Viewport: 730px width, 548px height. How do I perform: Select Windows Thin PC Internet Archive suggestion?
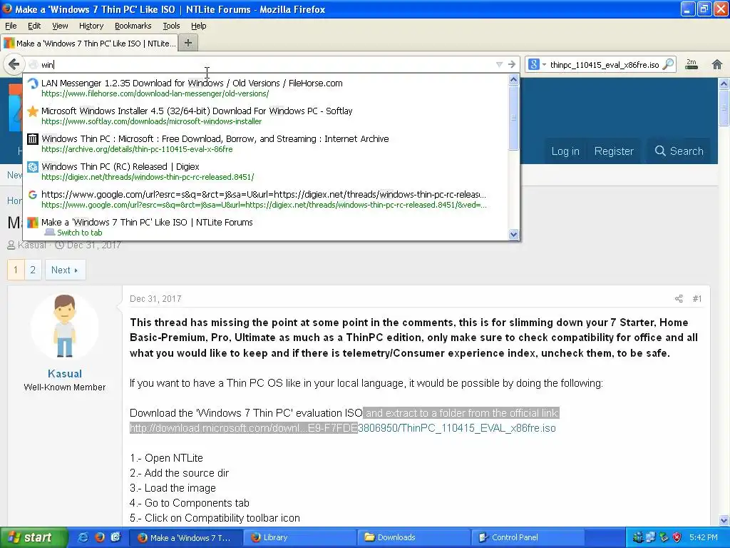[265, 143]
